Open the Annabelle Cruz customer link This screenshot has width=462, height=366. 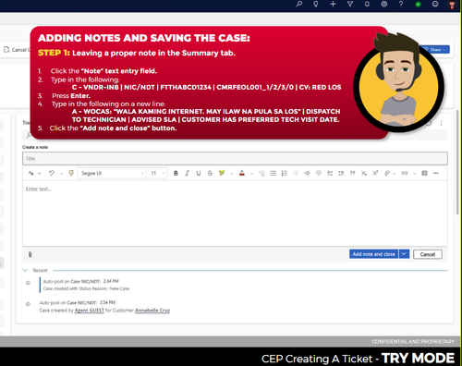click(x=152, y=311)
